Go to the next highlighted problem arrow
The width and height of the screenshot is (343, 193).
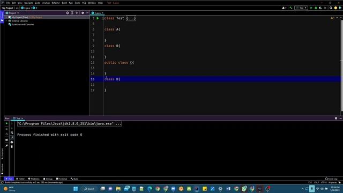pos(341,18)
